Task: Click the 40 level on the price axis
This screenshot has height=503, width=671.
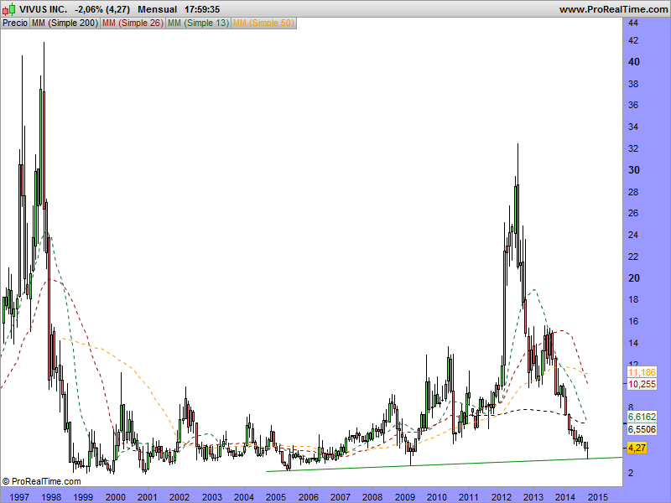Action: pyautogui.click(x=634, y=62)
